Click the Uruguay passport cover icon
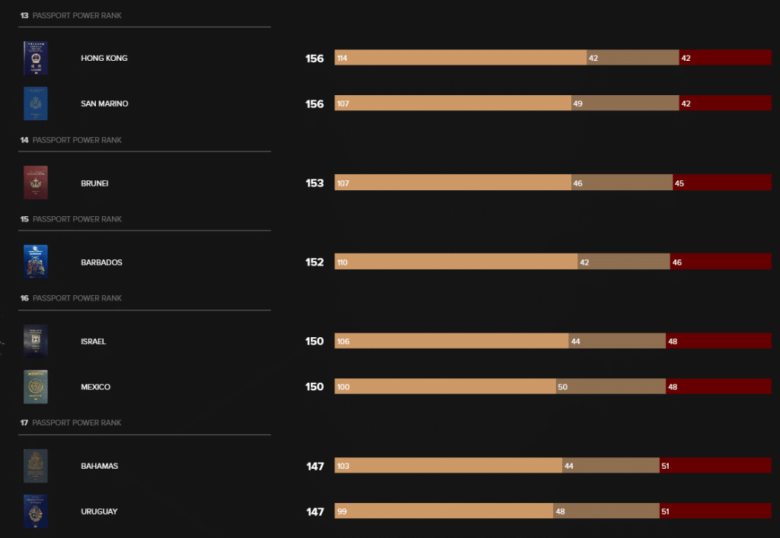Image resolution: width=780 pixels, height=538 pixels. [35, 511]
